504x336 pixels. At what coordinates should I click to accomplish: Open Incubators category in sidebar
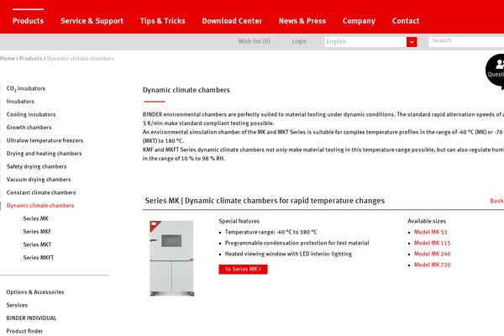tap(20, 102)
